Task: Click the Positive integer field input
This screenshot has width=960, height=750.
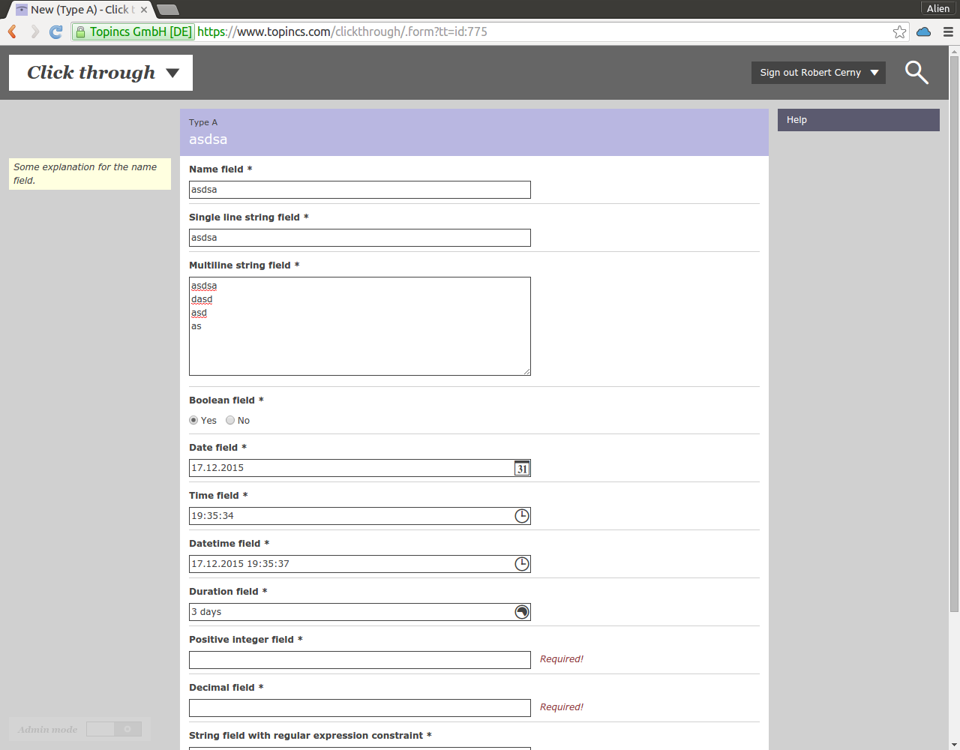Action: point(359,660)
